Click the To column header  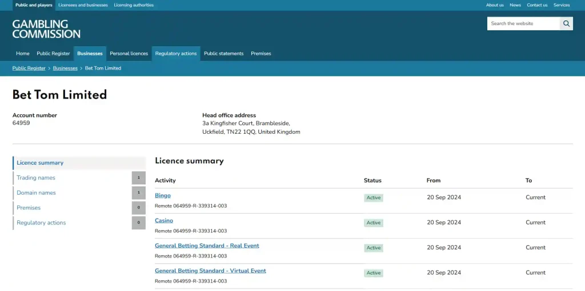tap(528, 181)
